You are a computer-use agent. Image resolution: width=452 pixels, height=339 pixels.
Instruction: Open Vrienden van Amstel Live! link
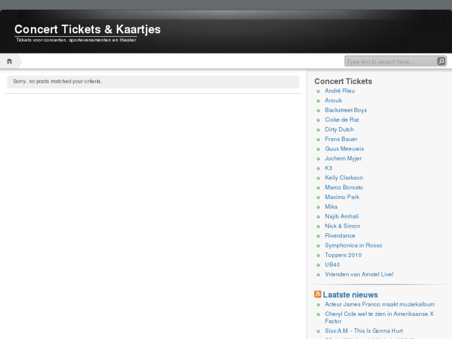359,274
